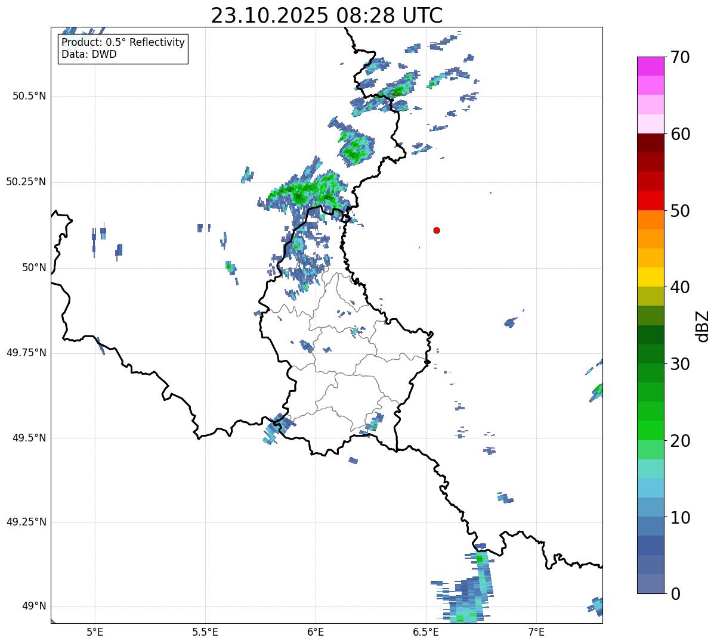The width and height of the screenshot is (717, 644).
Task: Click the cyan colorbar swatch between 10 and 20
Action: tap(651, 488)
